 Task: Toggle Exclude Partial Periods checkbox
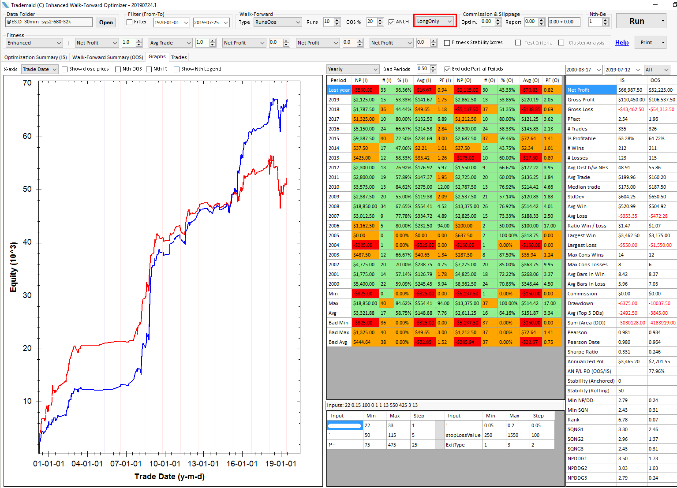pyautogui.click(x=448, y=69)
